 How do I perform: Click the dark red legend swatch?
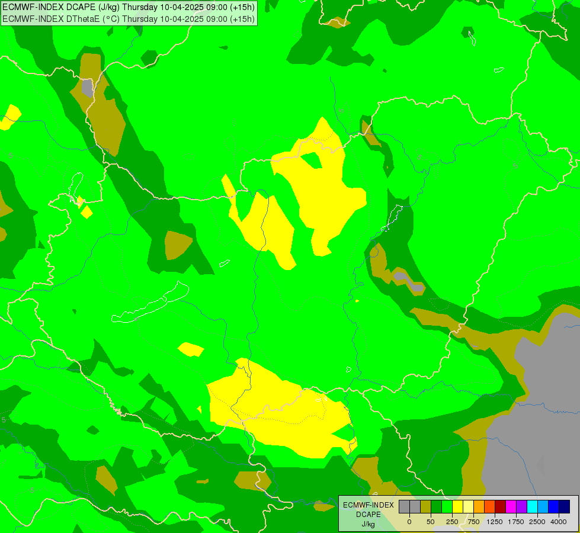[x=500, y=507]
